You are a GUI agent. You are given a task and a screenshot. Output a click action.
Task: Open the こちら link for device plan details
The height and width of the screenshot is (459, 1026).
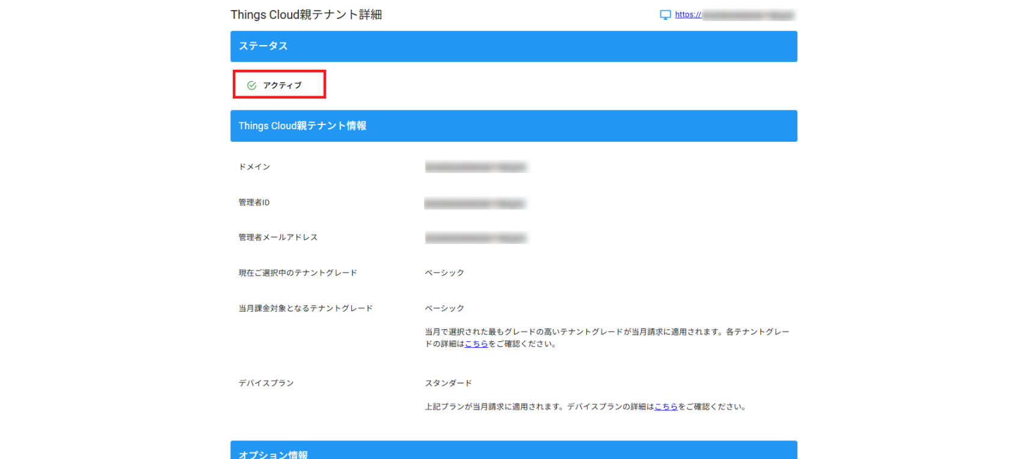(x=666, y=407)
